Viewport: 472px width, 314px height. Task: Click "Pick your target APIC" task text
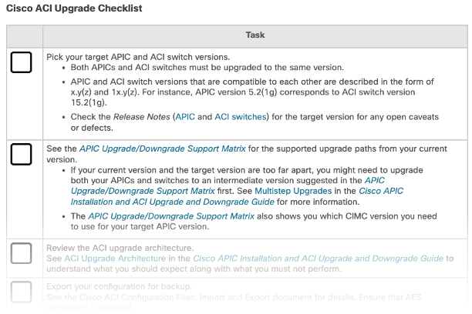point(138,57)
